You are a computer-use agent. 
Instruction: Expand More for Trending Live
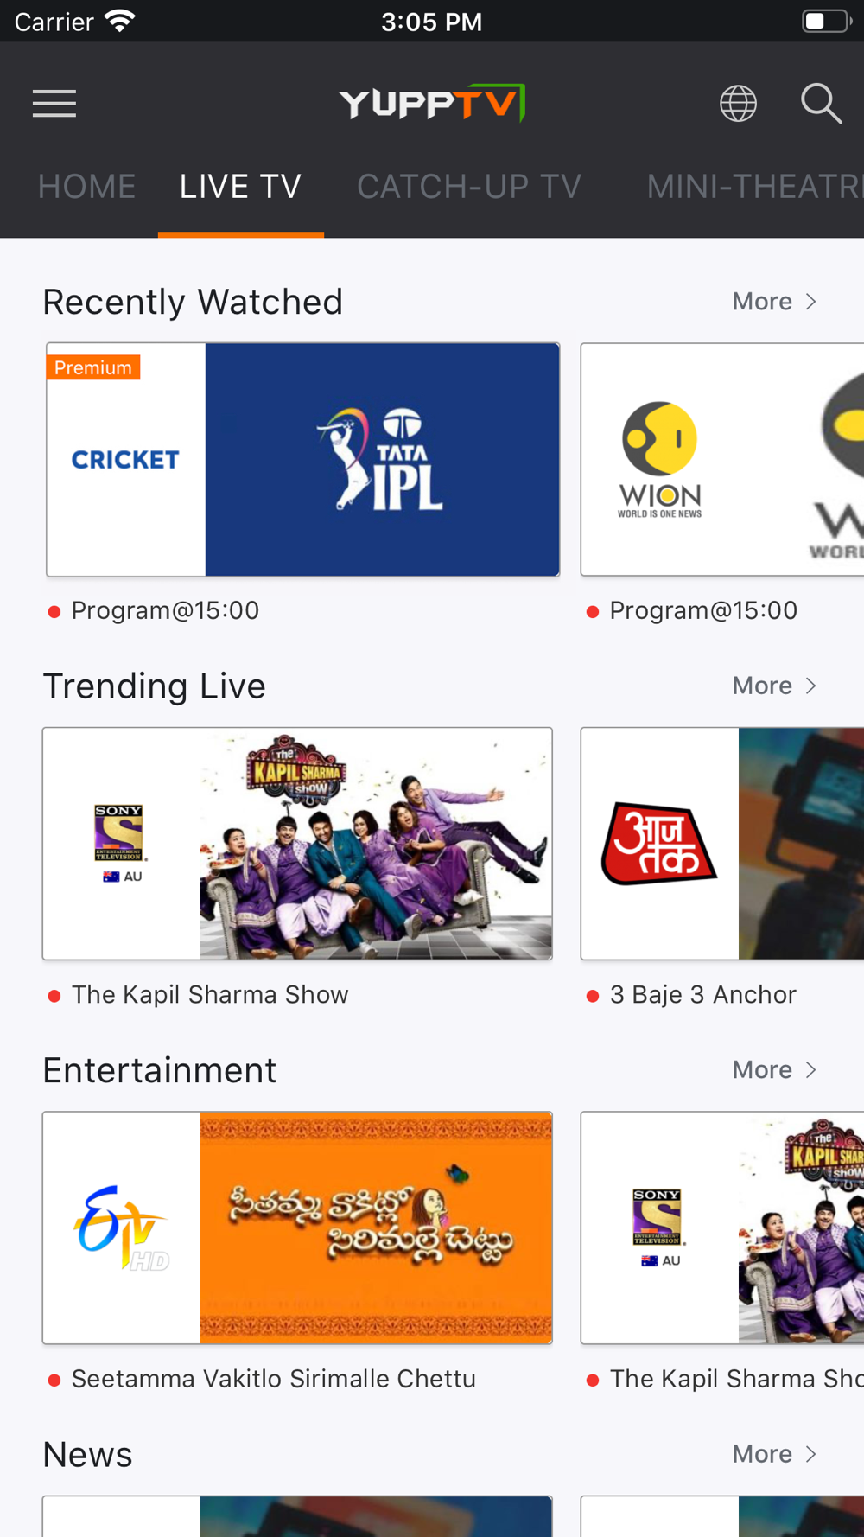[774, 686]
